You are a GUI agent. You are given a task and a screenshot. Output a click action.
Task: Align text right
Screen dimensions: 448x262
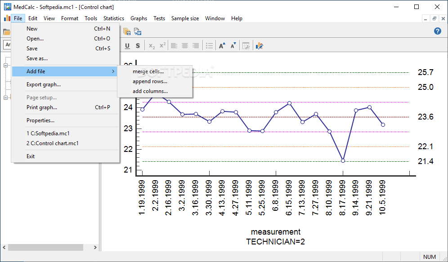coord(196,46)
